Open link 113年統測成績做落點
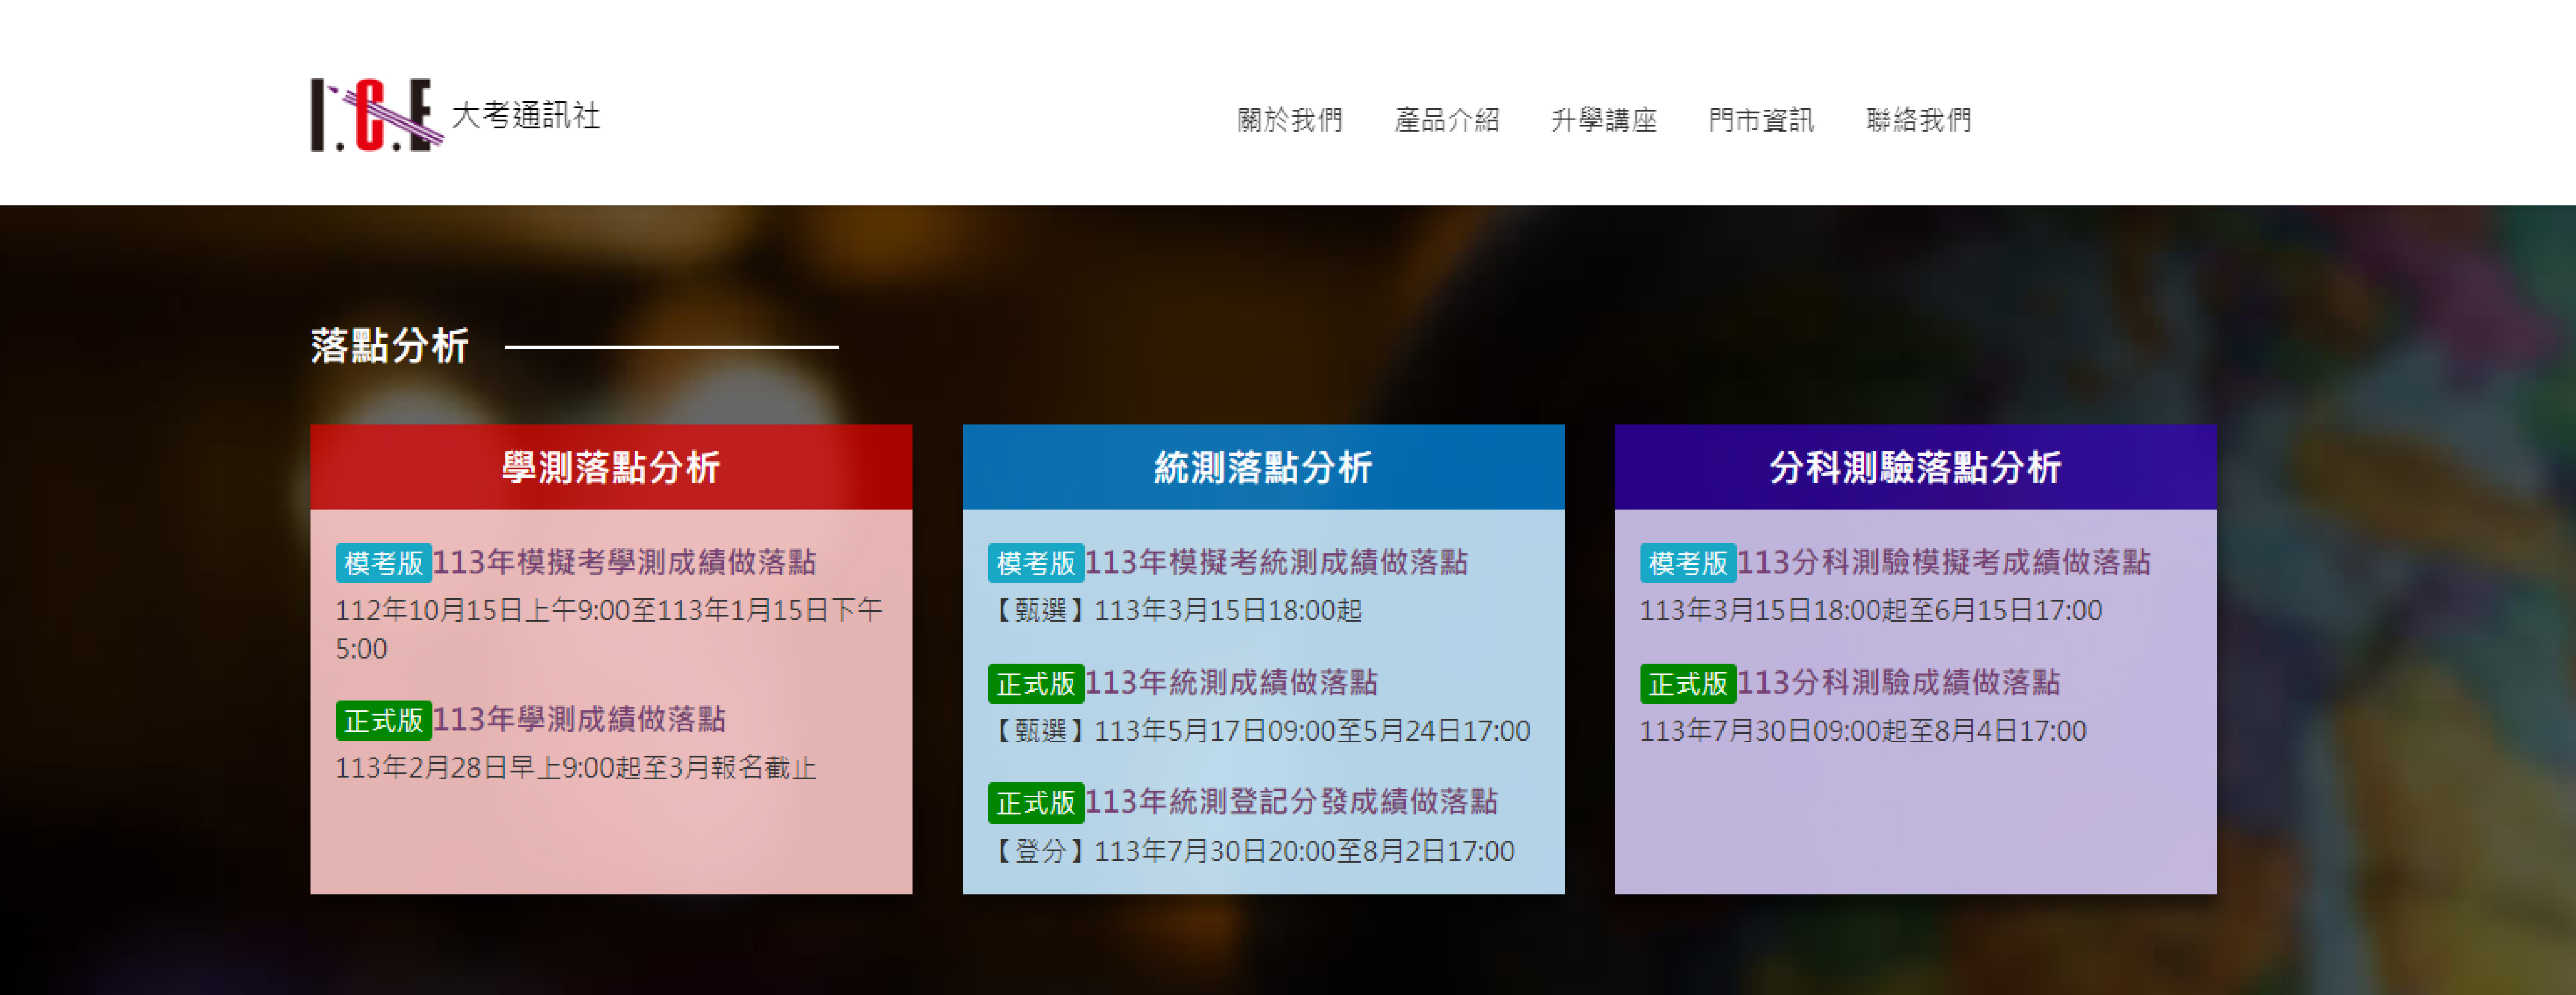Viewport: 2576px width, 995px height. coord(1231,682)
